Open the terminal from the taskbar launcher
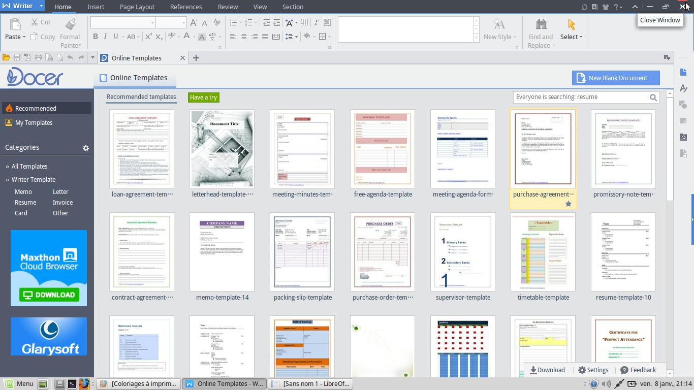694x390 pixels. [x=72, y=384]
